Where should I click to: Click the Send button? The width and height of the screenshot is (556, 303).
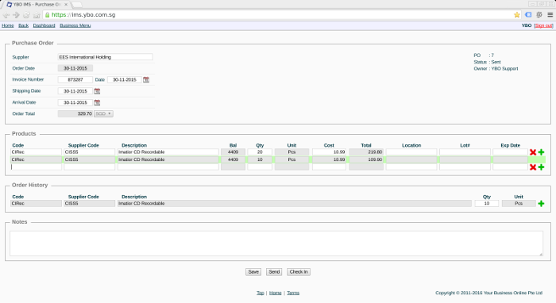click(x=274, y=272)
